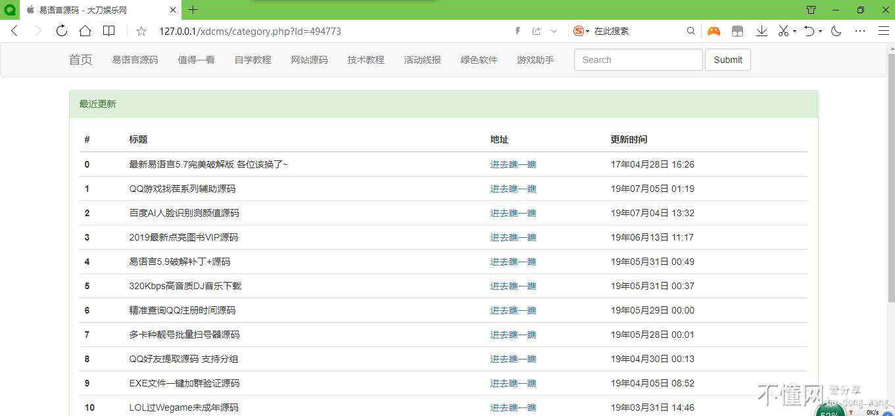Open the browser home page icon

pyautogui.click(x=85, y=31)
